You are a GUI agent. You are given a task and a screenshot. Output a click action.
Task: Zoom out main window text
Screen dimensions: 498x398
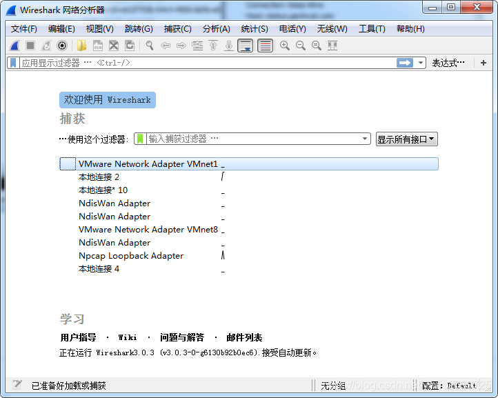click(x=301, y=46)
